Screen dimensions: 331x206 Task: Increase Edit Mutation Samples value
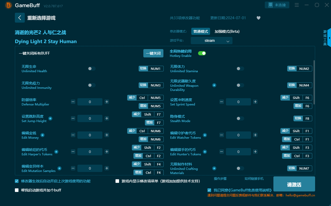107,168
